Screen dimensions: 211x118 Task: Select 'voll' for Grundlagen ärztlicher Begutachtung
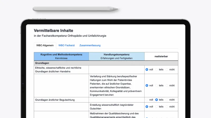point(147,100)
